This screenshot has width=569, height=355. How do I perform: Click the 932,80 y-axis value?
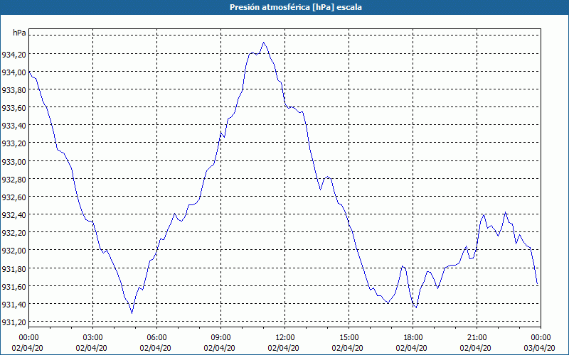(x=14, y=180)
